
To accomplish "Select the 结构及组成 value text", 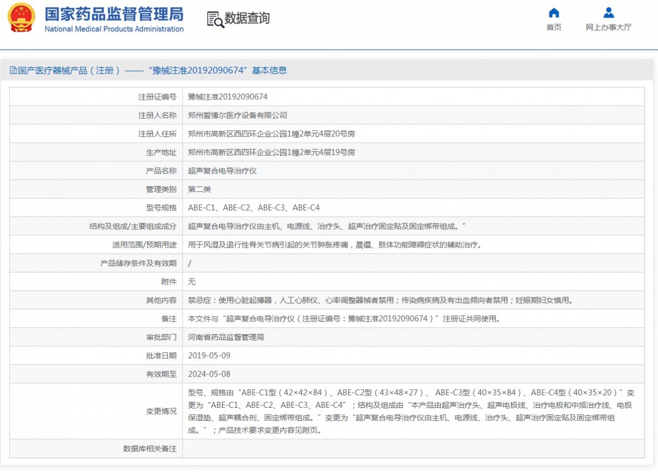I will click(327, 226).
